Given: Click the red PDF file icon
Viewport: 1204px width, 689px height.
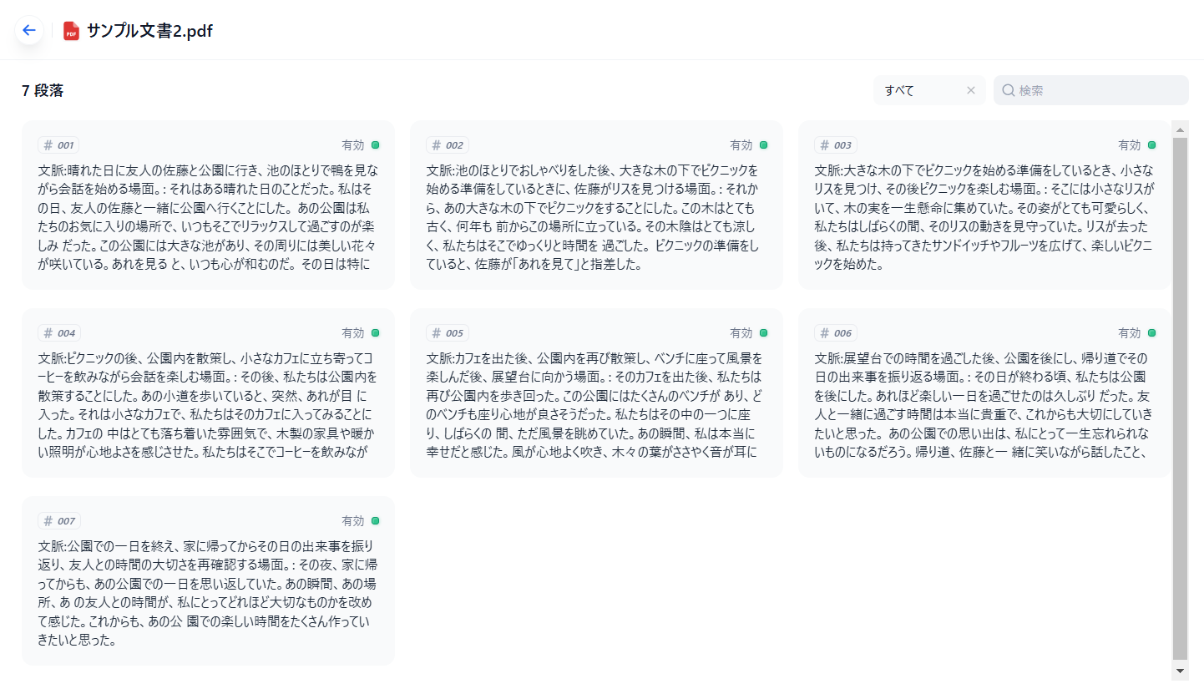Looking at the screenshot, I should (x=72, y=32).
